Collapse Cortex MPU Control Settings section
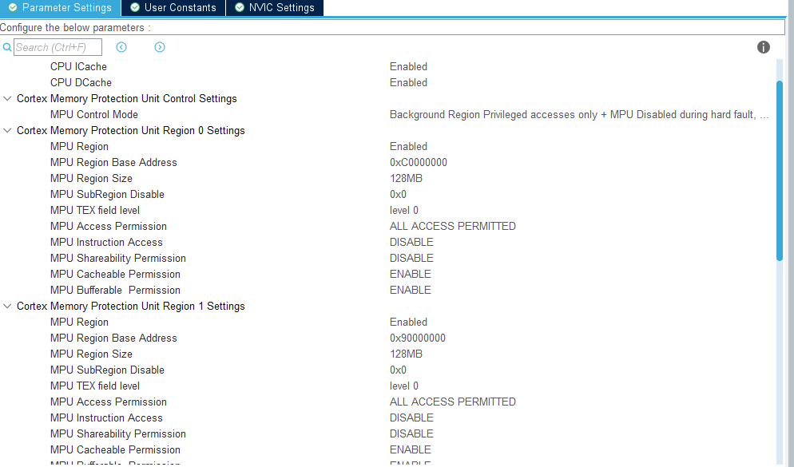This screenshot has width=794, height=467. (x=8, y=99)
